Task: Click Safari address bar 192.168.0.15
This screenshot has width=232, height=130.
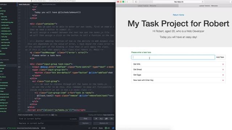Action: (178, 2)
